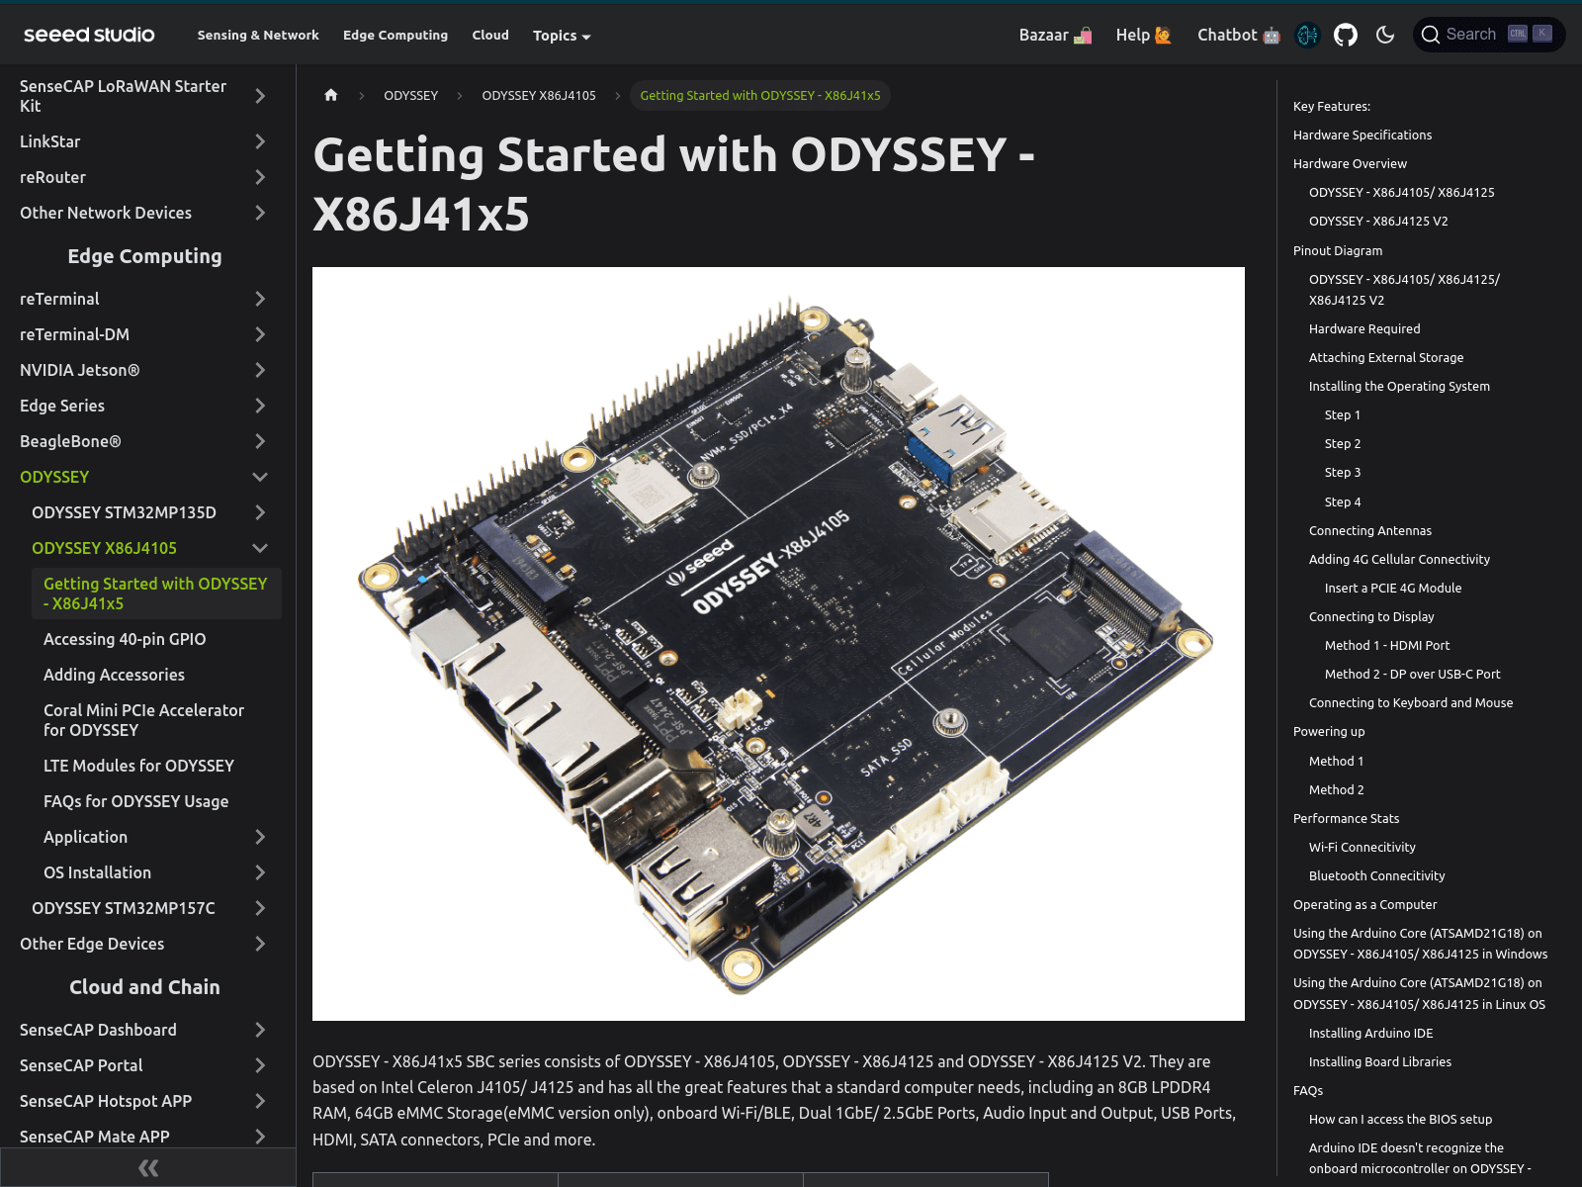Open Adding Accessories page
The width and height of the screenshot is (1582, 1187).
pos(114,675)
